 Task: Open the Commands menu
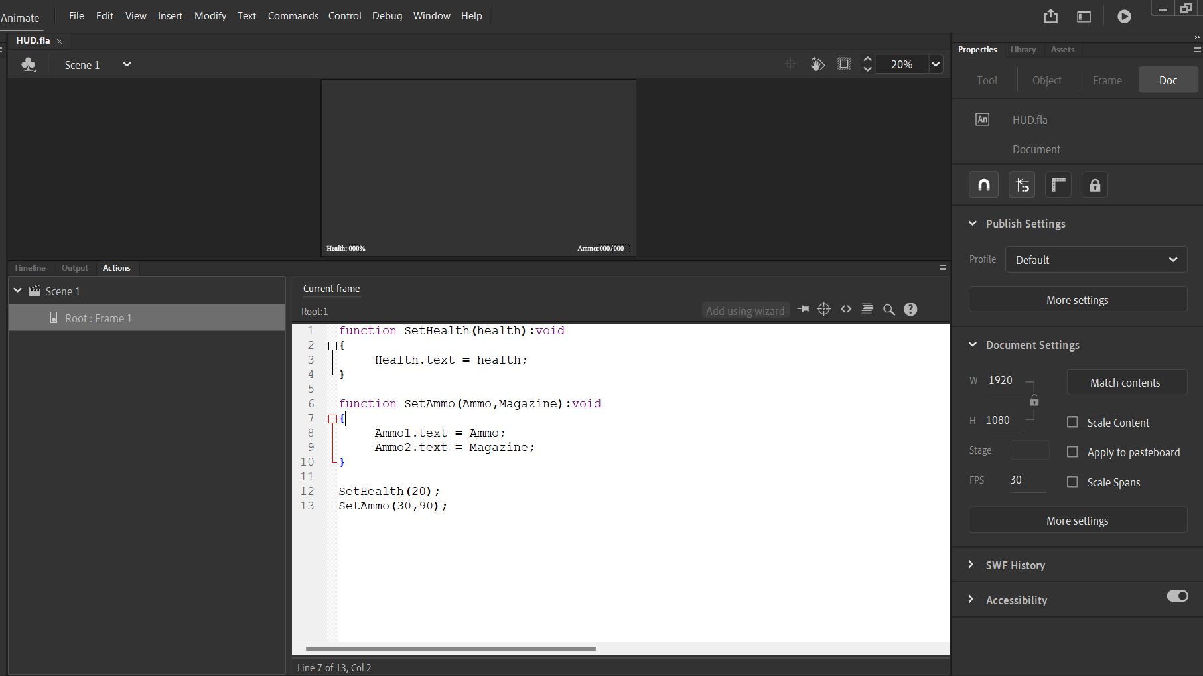click(x=293, y=16)
